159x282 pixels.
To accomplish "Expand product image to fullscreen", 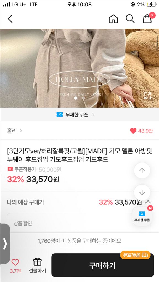I will click(x=148, y=96).
